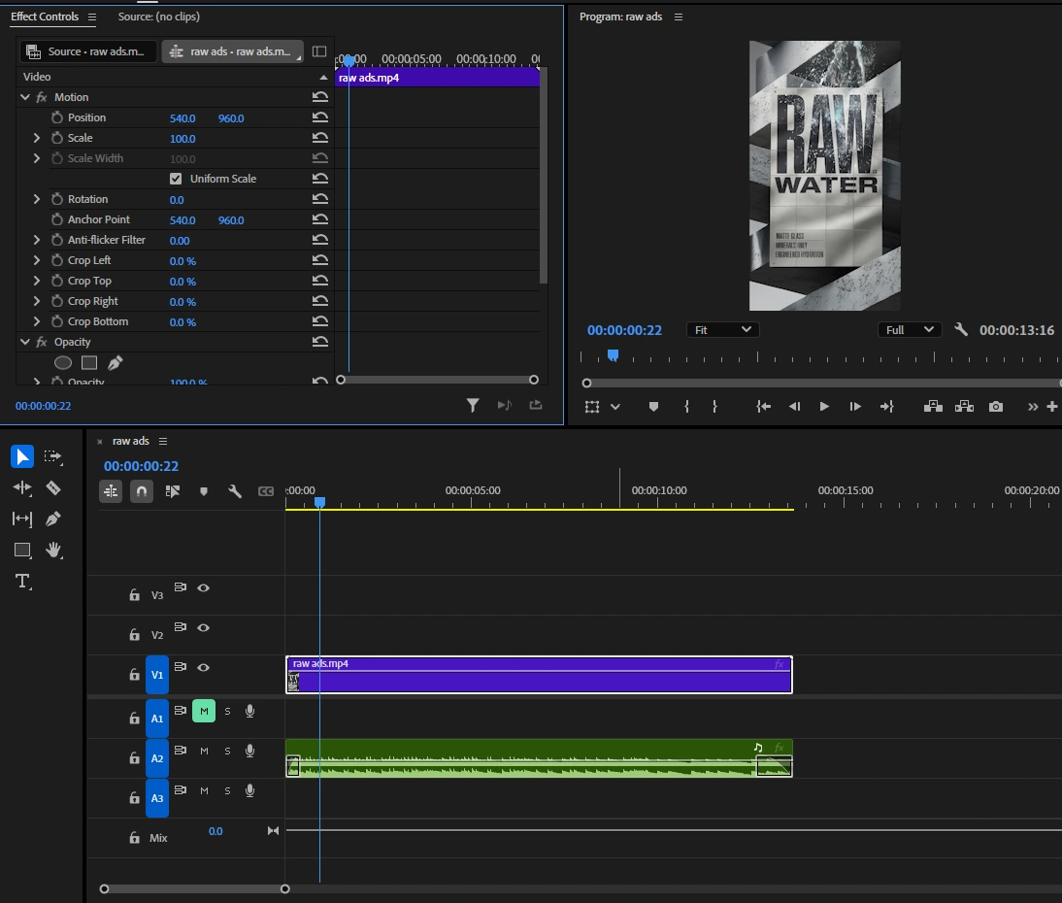Click Lift button in Program monitor
1062x903 pixels.
pyautogui.click(x=933, y=407)
